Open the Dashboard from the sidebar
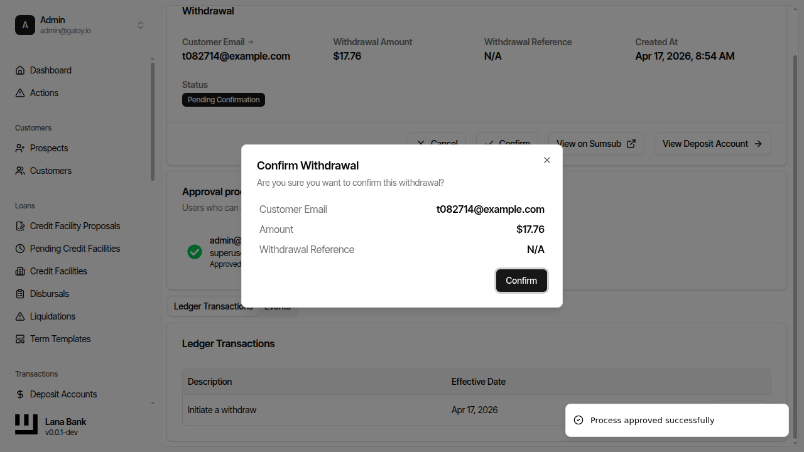 point(50,70)
